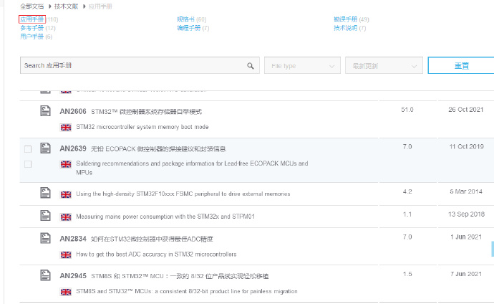
Task: Click date 26 Oct 2021
Action: coord(465,110)
